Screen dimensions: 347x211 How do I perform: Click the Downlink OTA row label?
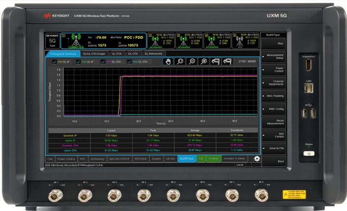[x=70, y=146]
